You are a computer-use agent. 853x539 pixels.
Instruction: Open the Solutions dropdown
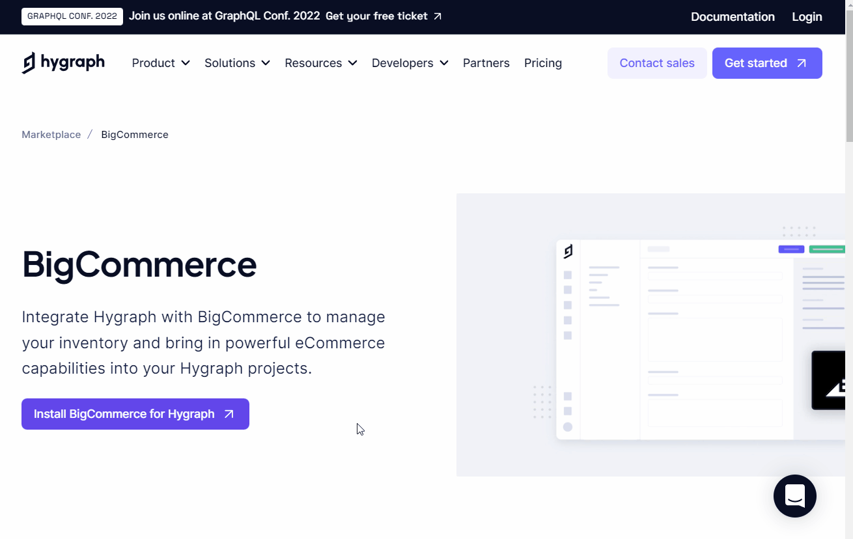237,62
